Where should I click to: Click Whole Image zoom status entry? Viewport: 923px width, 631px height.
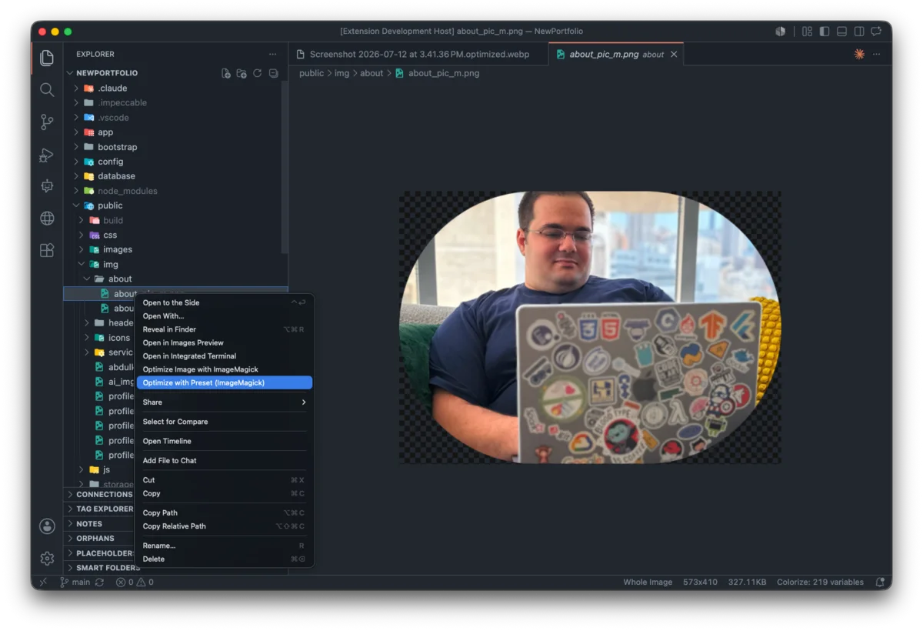point(648,583)
